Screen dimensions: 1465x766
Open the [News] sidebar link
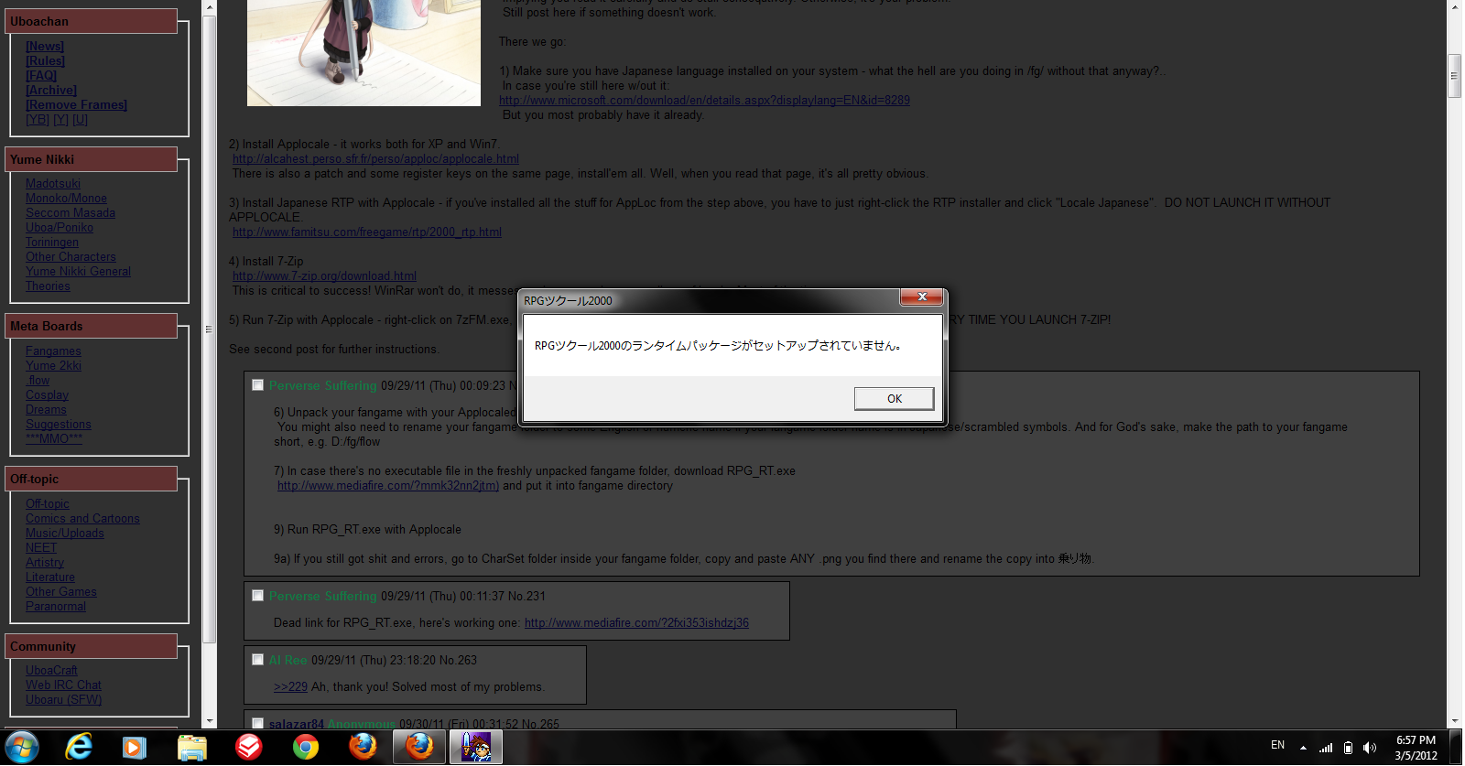[45, 47]
